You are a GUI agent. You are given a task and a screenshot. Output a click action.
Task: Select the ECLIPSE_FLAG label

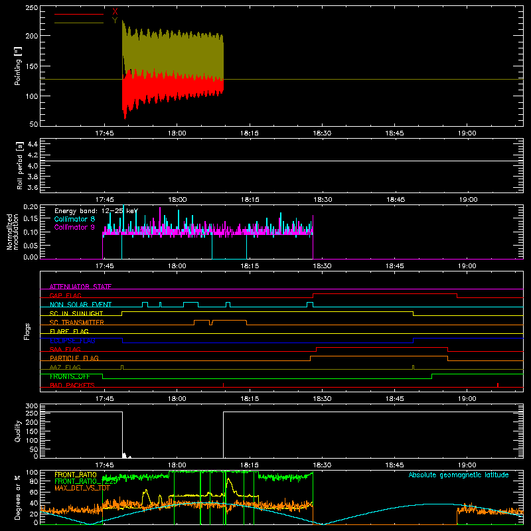[x=72, y=341]
